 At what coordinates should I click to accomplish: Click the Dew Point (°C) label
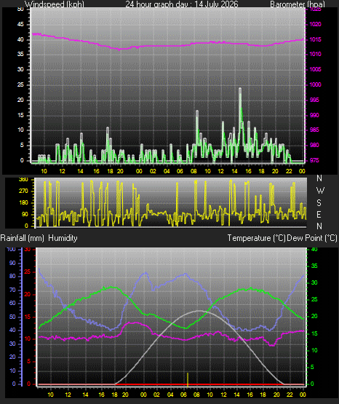[x=312, y=238]
